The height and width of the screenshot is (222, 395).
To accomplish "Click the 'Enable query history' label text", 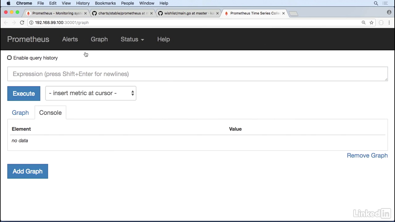I will (35, 58).
